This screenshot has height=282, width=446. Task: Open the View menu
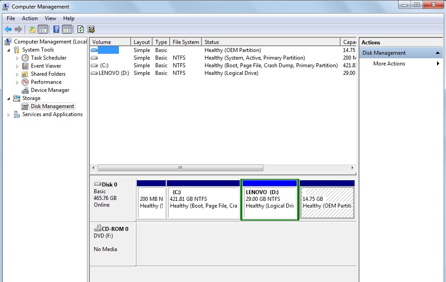[x=50, y=18]
